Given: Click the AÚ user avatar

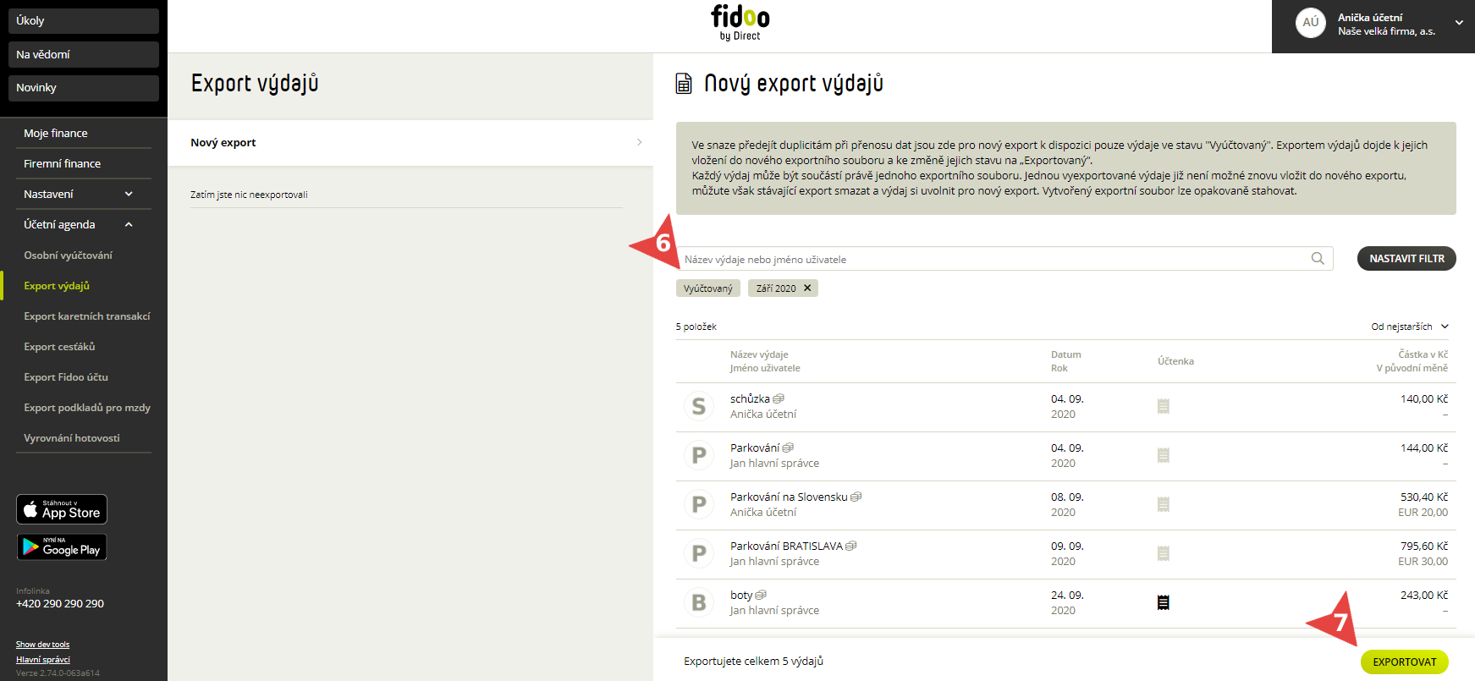Looking at the screenshot, I should coord(1311,23).
